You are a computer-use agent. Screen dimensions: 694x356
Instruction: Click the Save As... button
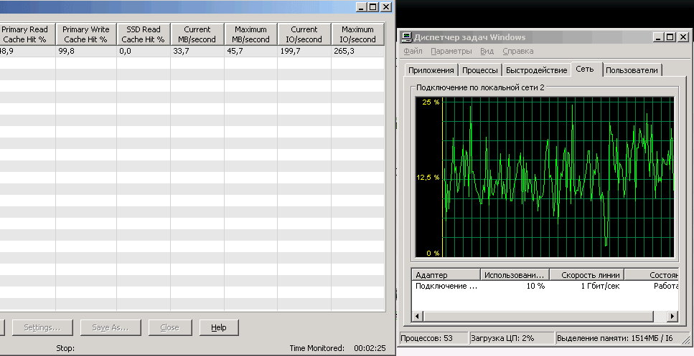(x=110, y=327)
